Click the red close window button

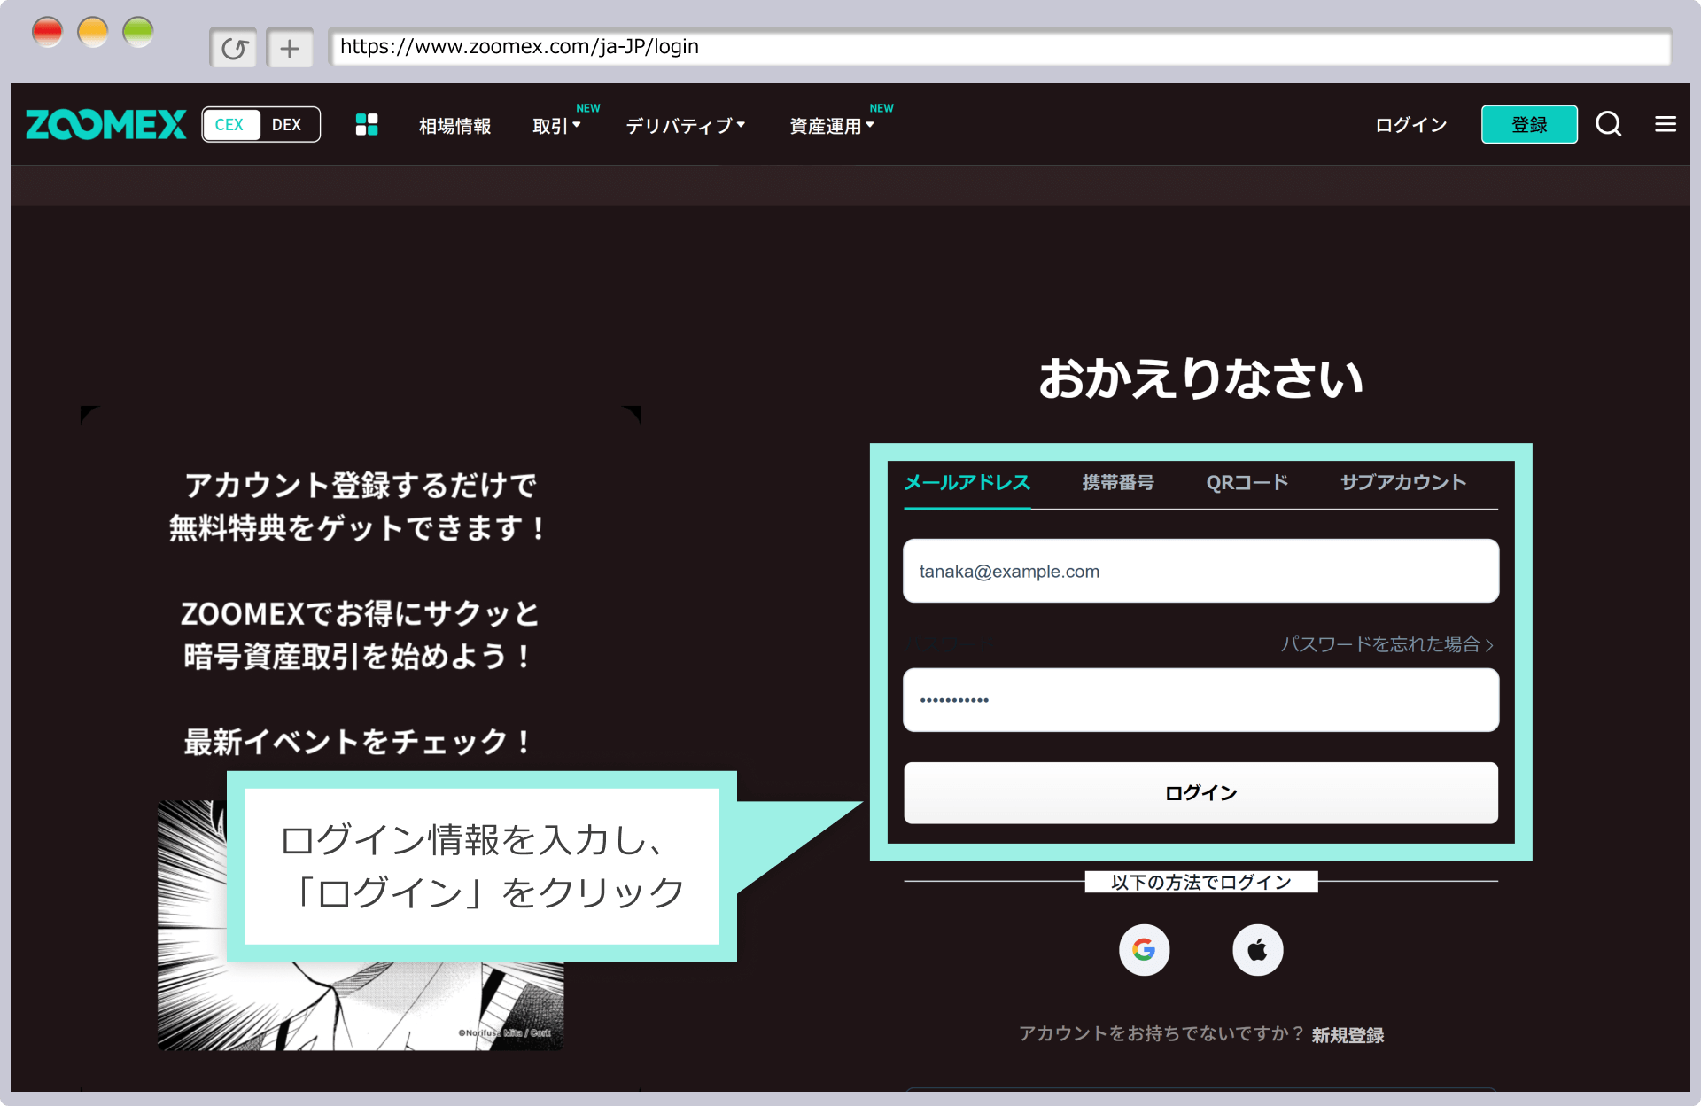47,33
